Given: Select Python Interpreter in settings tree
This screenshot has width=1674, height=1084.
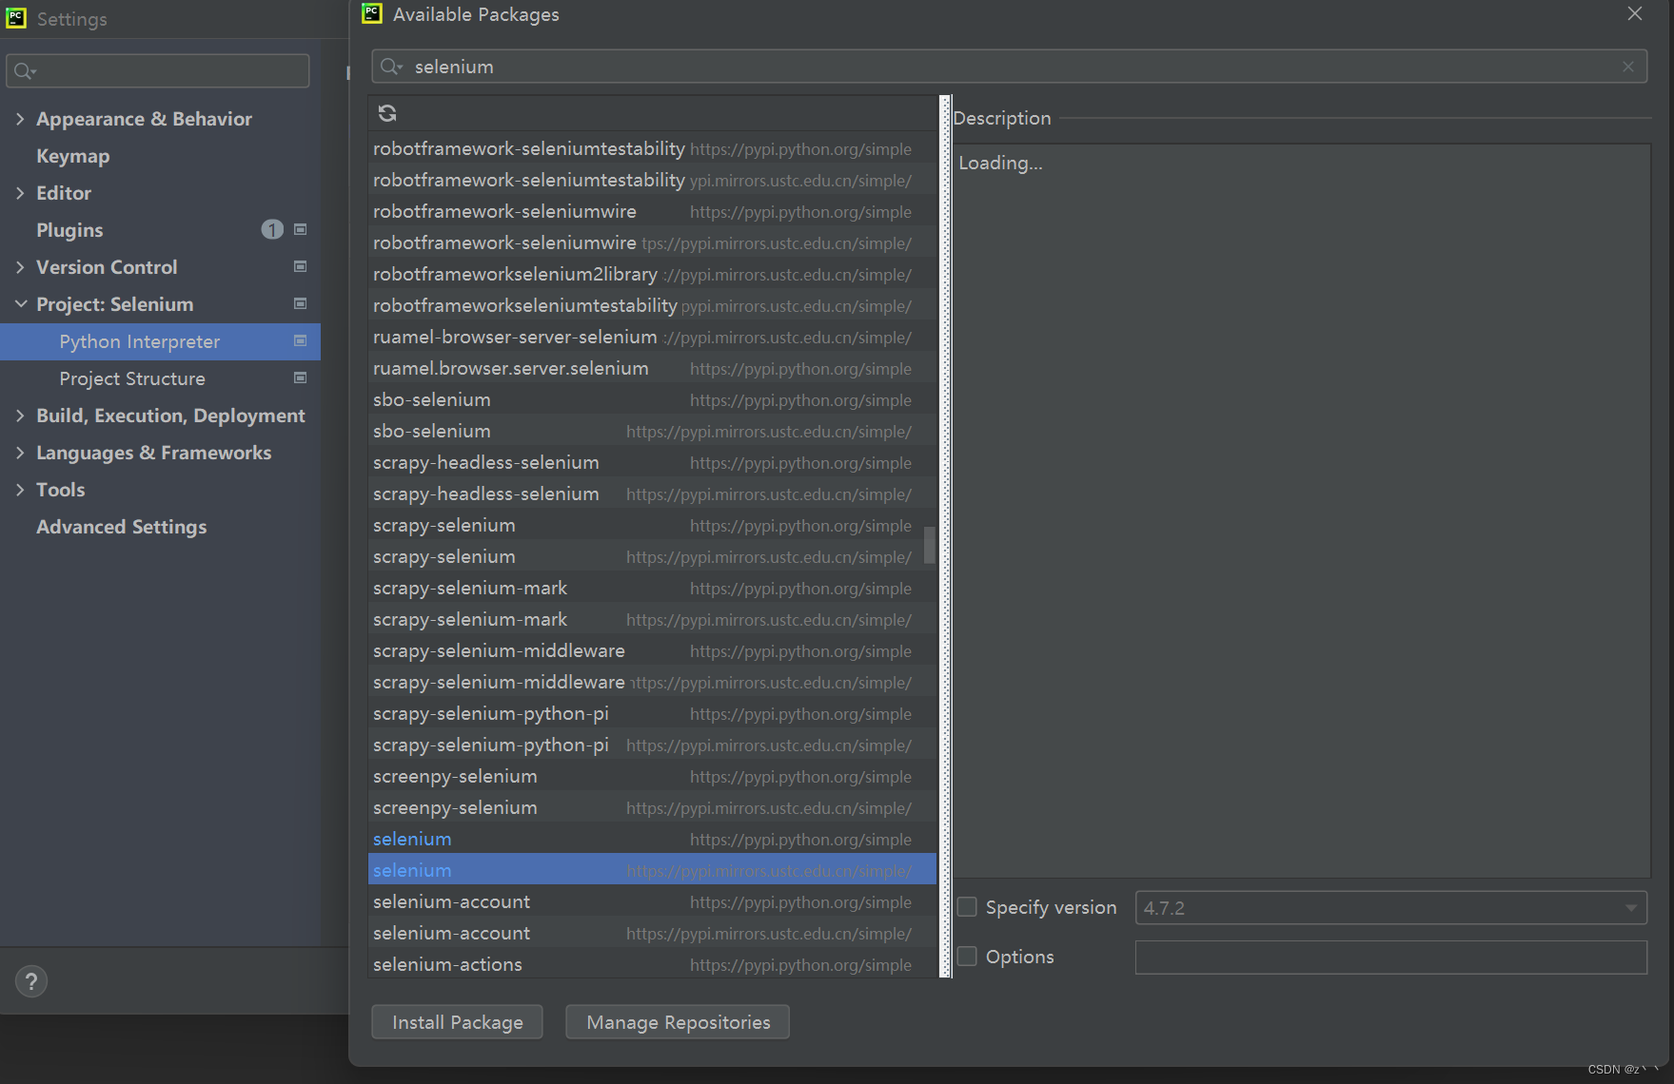Looking at the screenshot, I should point(160,341).
